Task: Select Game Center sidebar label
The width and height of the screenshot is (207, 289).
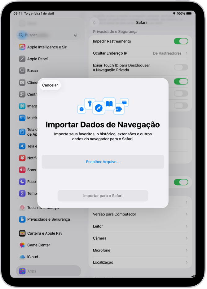Action: tap(39, 245)
